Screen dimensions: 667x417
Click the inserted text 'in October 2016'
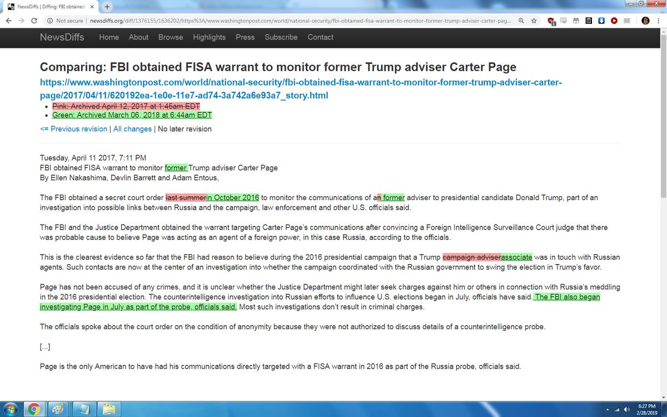[233, 197]
